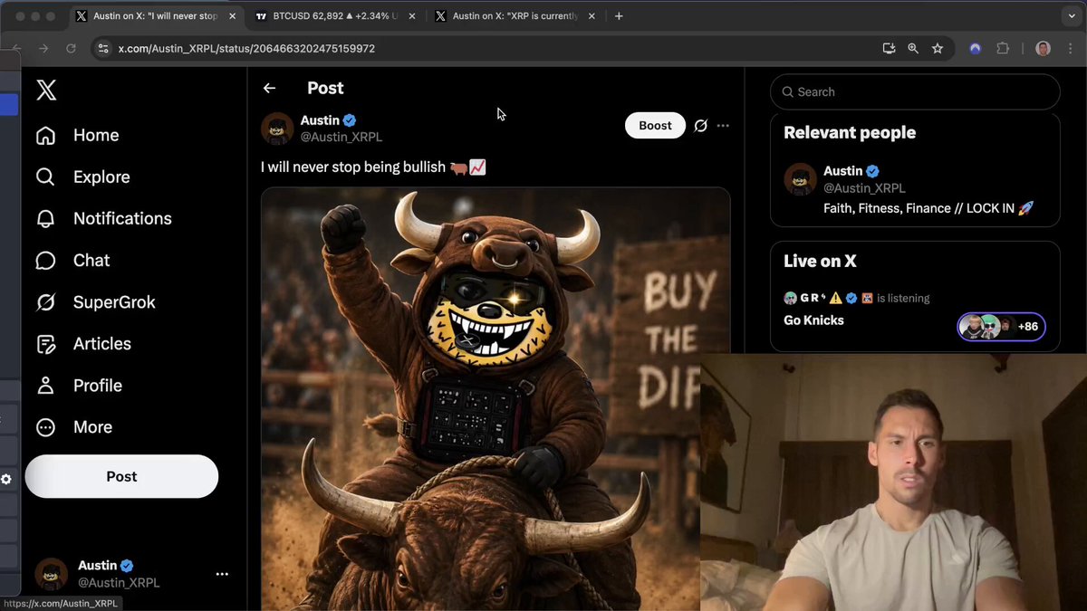Viewport: 1087px width, 611px height.
Task: Click Austin's avatar in Relevant people
Action: (800, 179)
